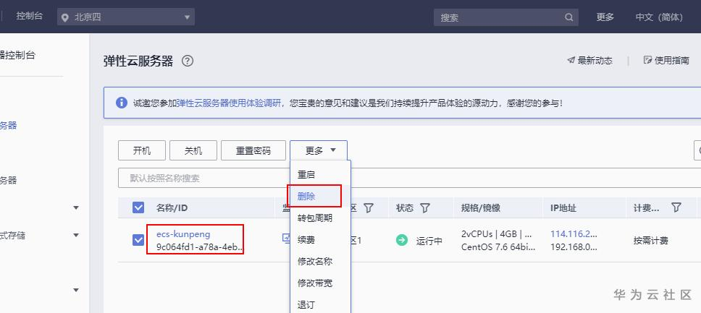Viewport: 701px width, 313px height.
Task: Click the private IP 192.168.0...
Action: click(x=574, y=247)
